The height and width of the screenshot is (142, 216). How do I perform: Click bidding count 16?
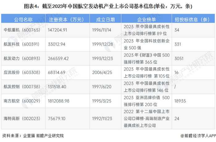pyautogui.click(x=177, y=72)
